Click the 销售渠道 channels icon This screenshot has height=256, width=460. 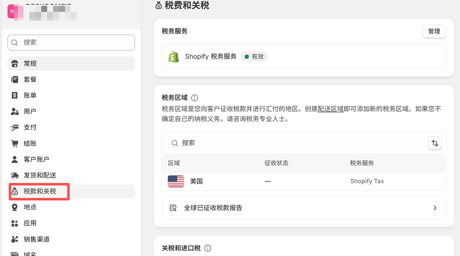pos(15,239)
